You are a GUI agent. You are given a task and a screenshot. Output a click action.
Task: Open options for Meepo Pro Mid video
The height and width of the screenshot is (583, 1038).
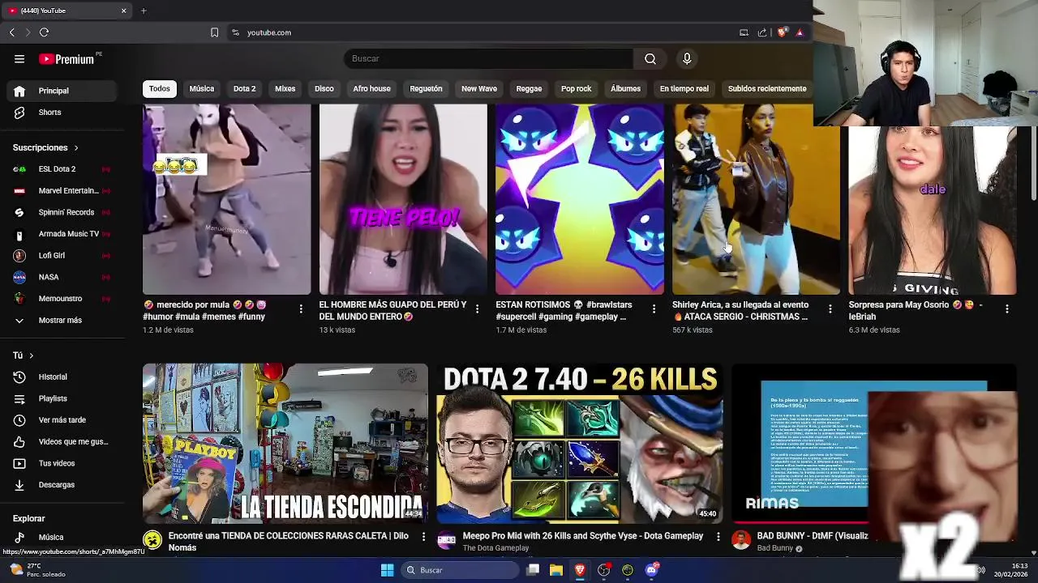click(717, 536)
